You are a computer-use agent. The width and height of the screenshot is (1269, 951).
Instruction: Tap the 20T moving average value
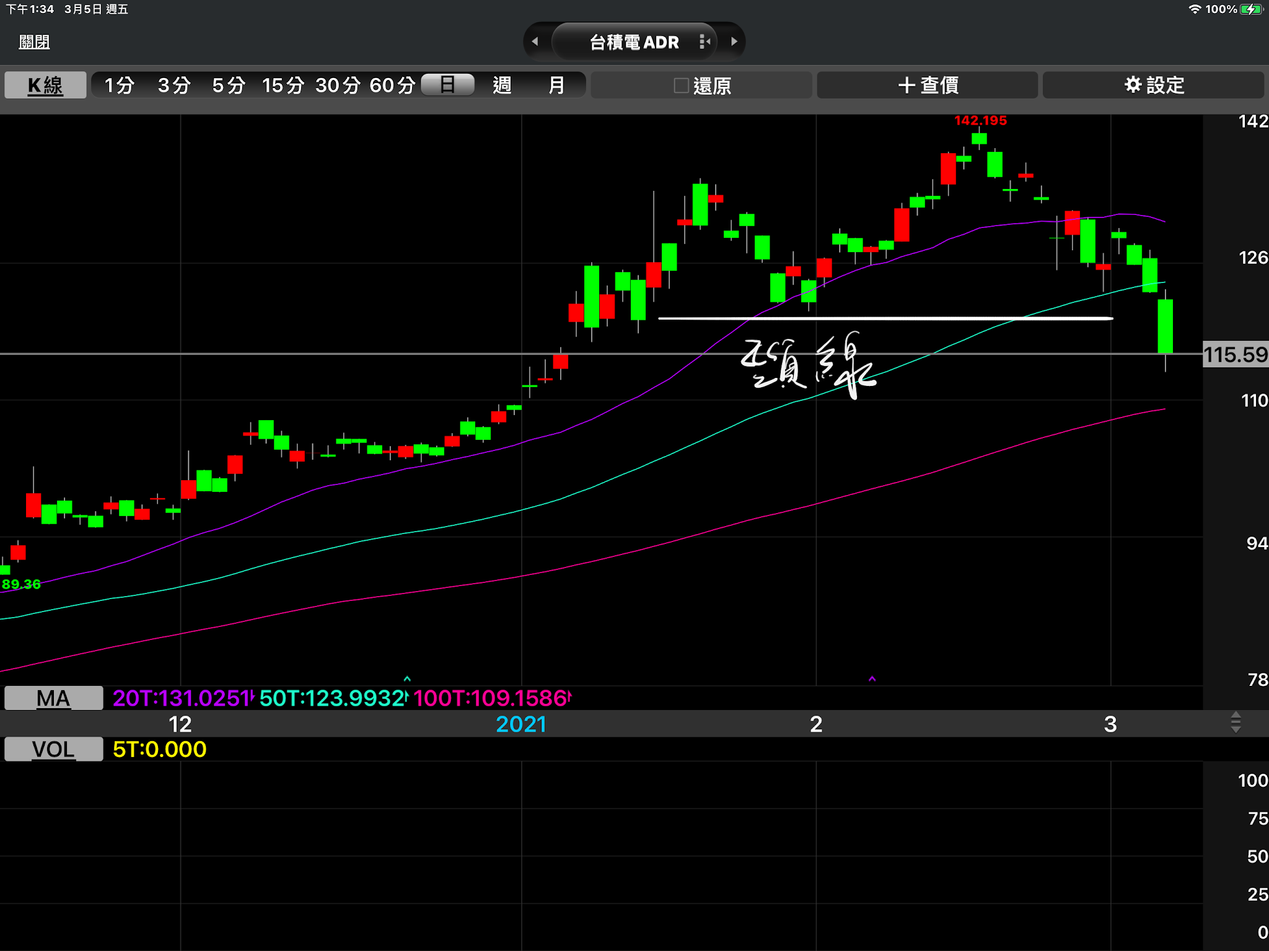pos(183,698)
